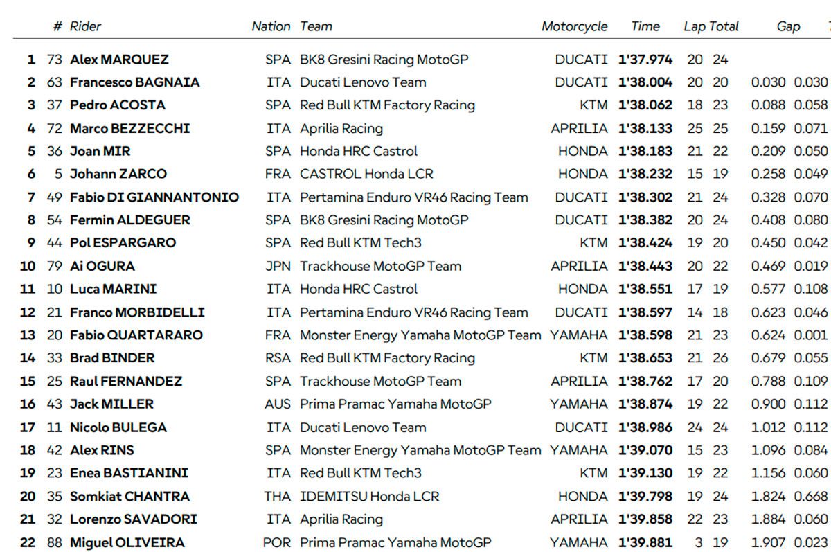This screenshot has height=552, width=831.
Task: Select Miguel OLIVEIRA in the last row
Action: click(127, 542)
